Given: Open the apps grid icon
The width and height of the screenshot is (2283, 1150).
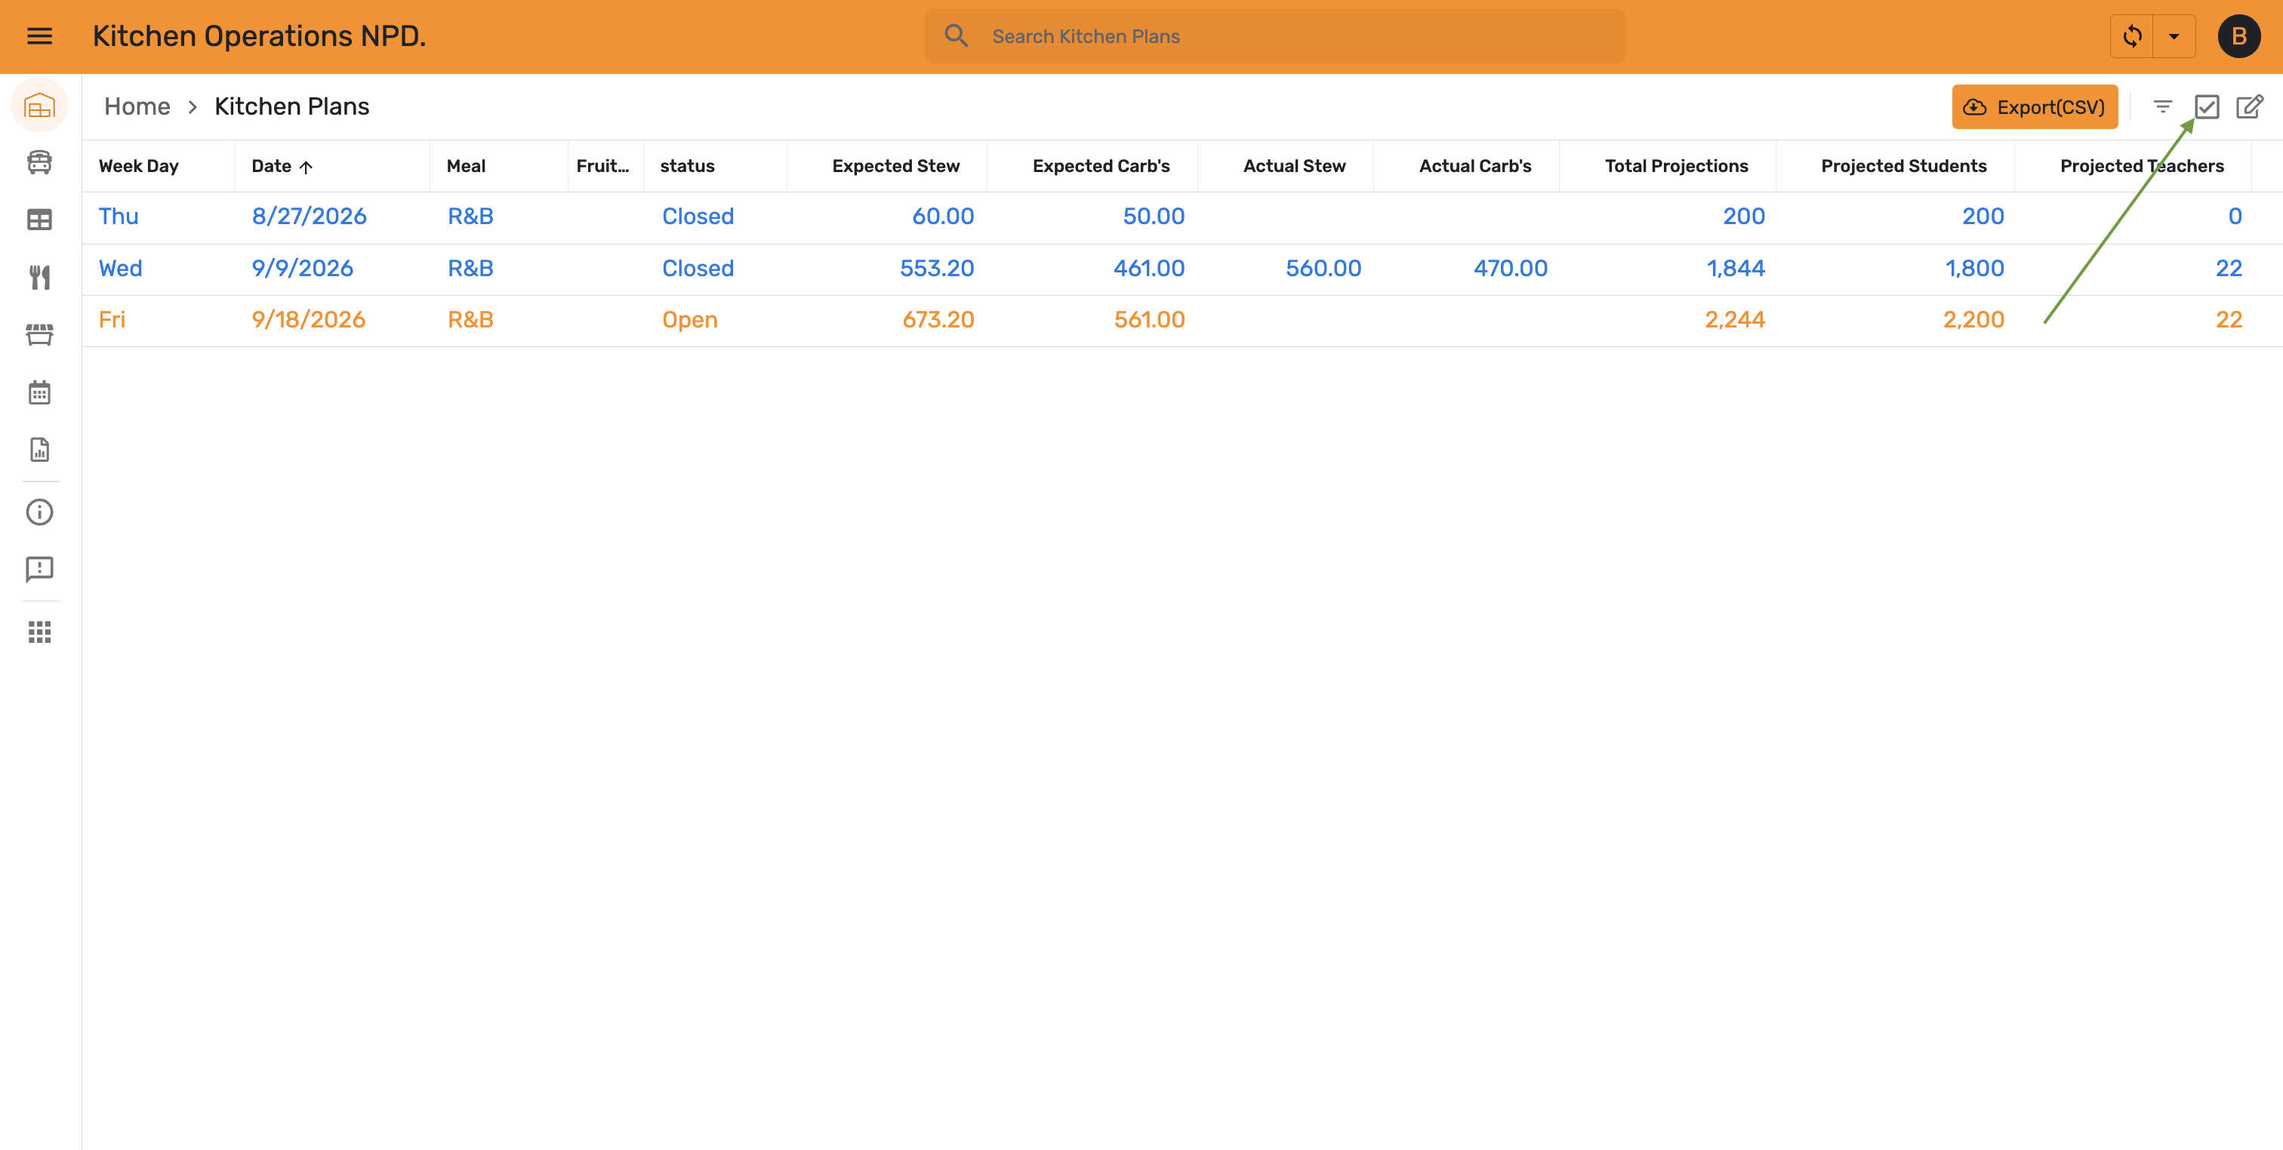Looking at the screenshot, I should tap(40, 632).
